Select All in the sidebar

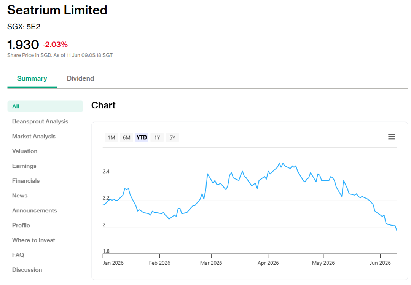click(45, 107)
